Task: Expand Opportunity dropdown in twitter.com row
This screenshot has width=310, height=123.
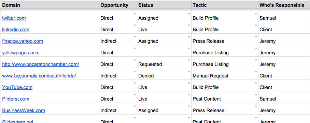Action: coord(135,14)
